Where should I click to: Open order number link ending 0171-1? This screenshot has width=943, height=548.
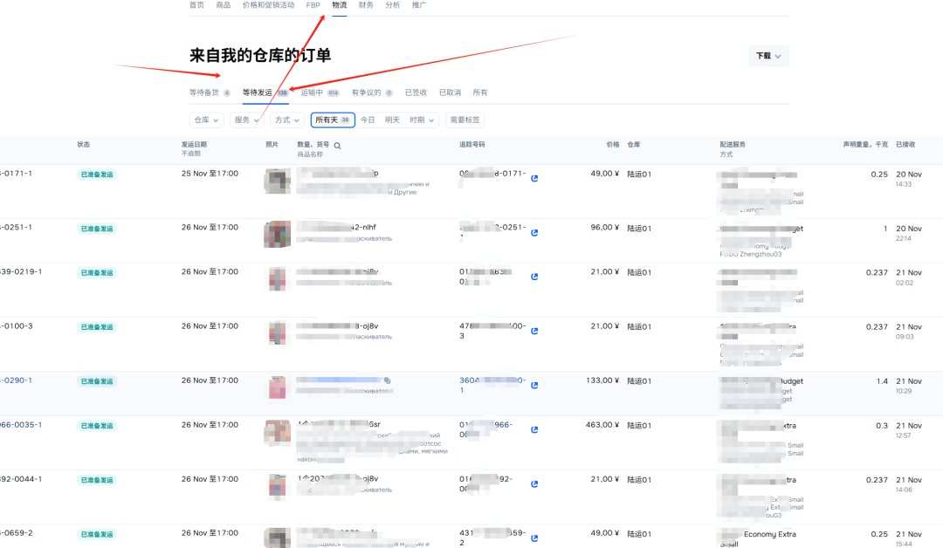pos(17,174)
